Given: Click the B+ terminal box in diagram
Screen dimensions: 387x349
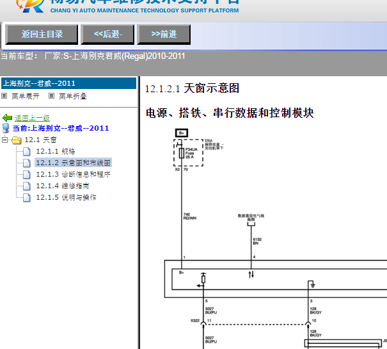Looking at the screenshot, I should (x=182, y=133).
